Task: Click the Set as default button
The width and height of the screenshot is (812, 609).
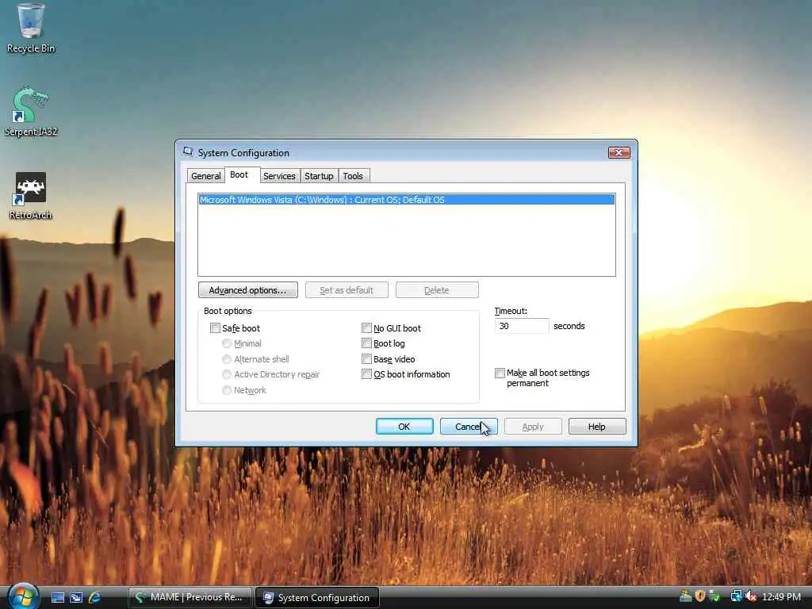Action: [347, 290]
